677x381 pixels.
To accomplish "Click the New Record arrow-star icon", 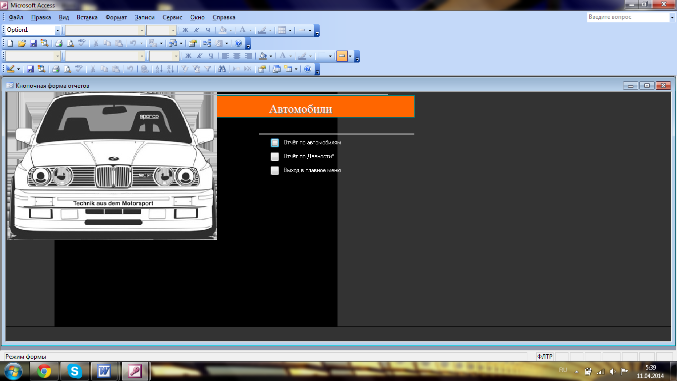I will tap(236, 69).
